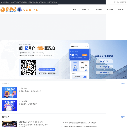Open the 金融小课堂 thumbnail image

[x=10, y=106]
